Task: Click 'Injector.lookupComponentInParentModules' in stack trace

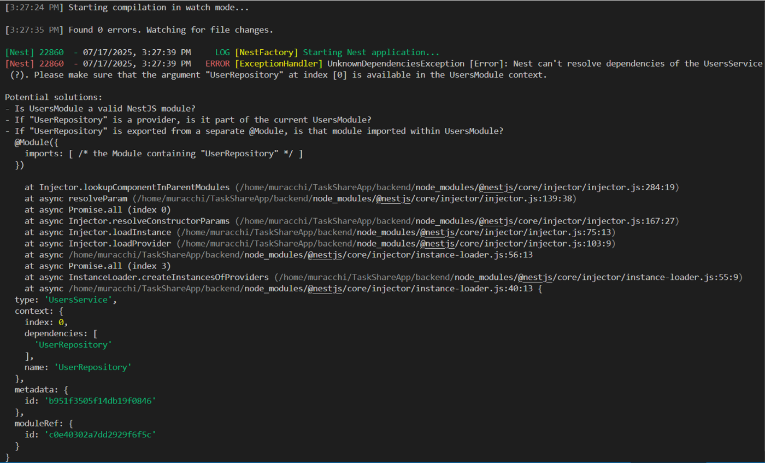Action: point(134,187)
